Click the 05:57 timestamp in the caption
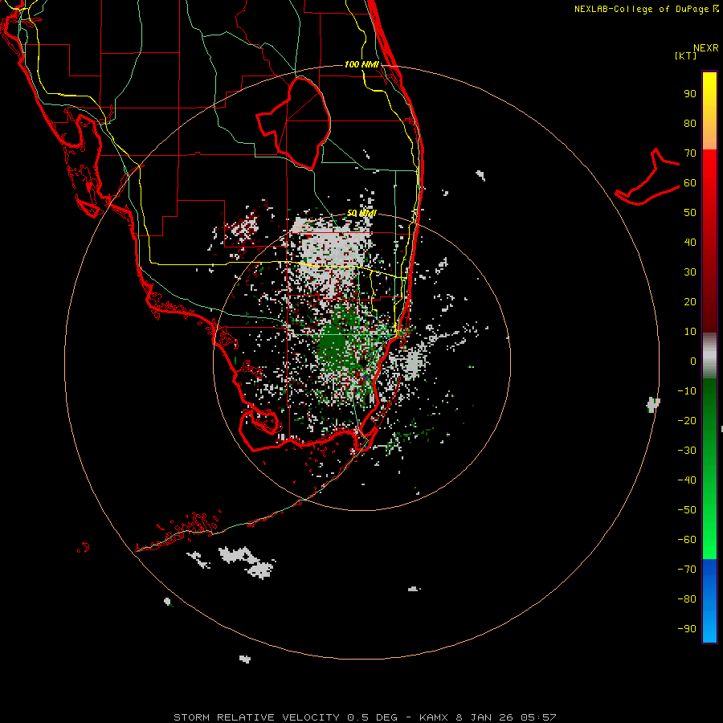Image resolution: width=723 pixels, height=723 pixels. 538,717
